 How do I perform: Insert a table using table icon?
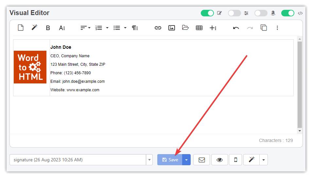click(199, 28)
